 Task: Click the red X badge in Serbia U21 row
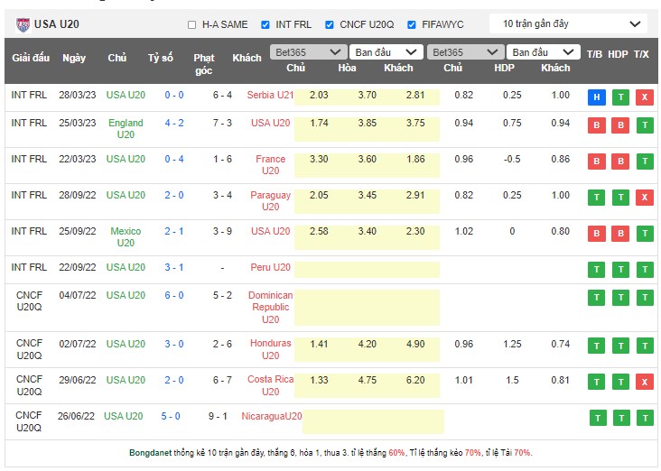tap(644, 97)
